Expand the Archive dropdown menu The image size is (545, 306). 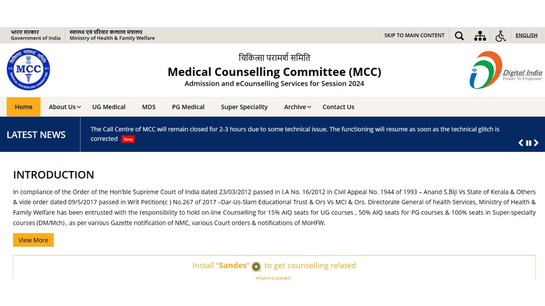(297, 107)
